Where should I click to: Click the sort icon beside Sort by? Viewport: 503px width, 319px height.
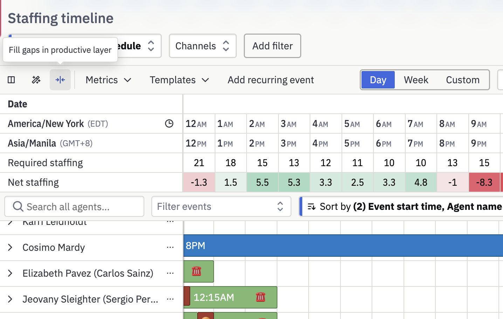pyautogui.click(x=311, y=207)
